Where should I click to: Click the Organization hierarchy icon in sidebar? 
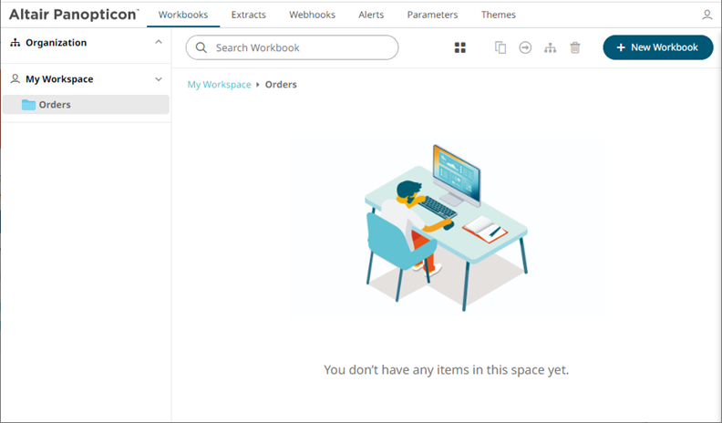click(x=15, y=42)
